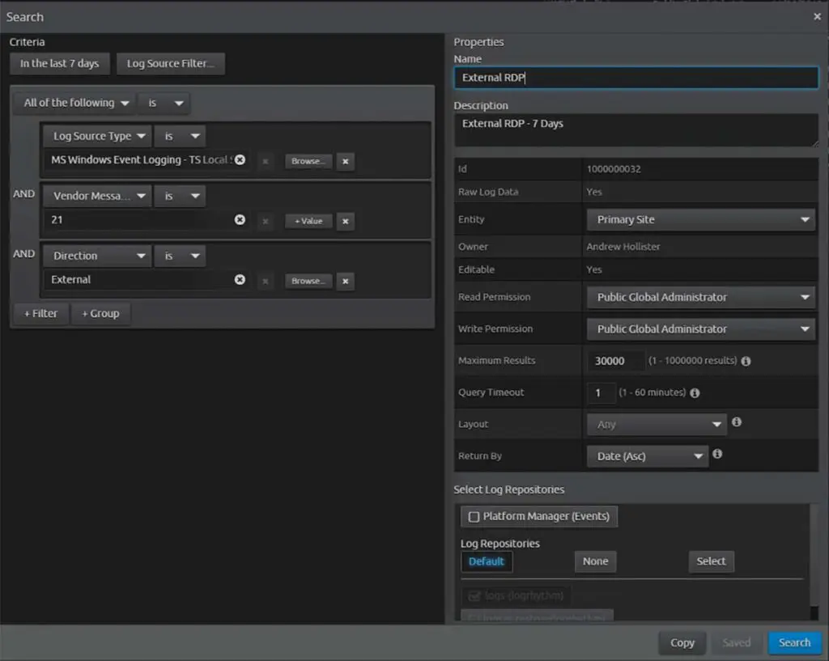Click the Layout info icon
Screen dimensions: 829x661
click(737, 422)
